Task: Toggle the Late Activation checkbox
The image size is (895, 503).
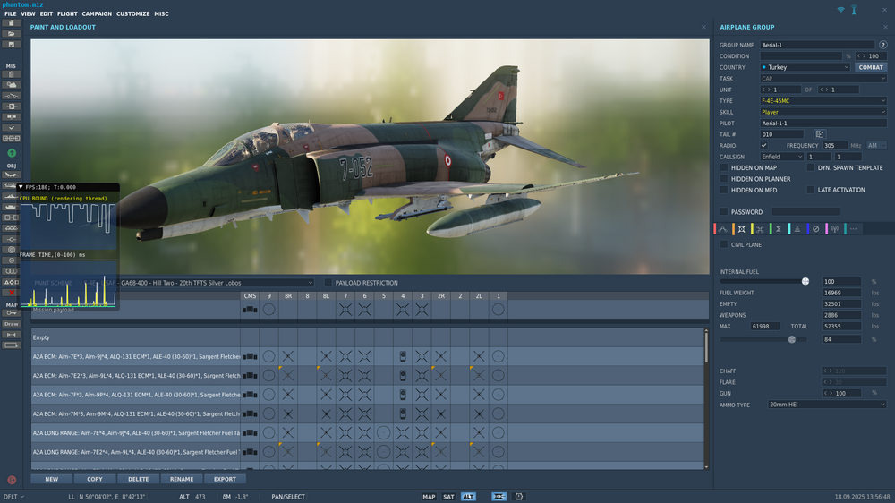Action: coord(811,190)
